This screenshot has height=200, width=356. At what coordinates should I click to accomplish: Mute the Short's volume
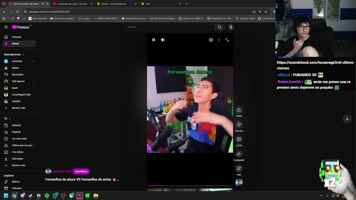[x=163, y=40]
